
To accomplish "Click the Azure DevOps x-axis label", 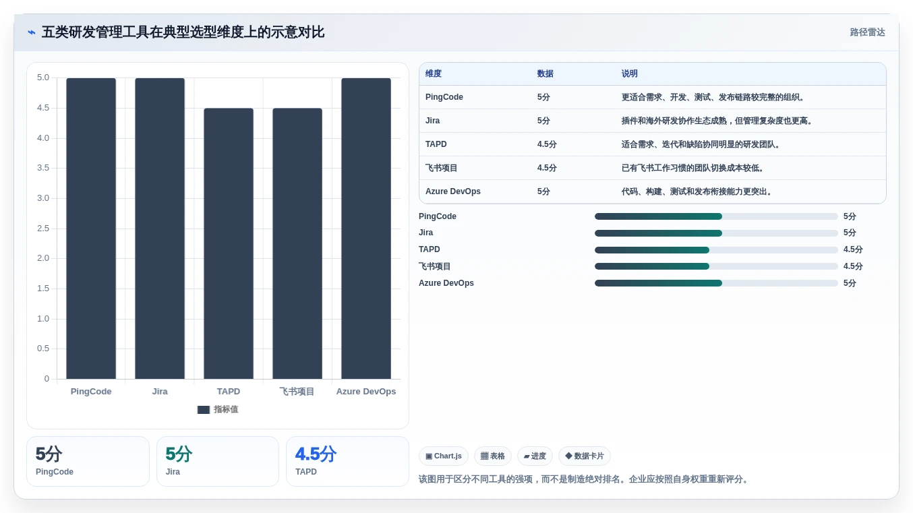I will [366, 392].
